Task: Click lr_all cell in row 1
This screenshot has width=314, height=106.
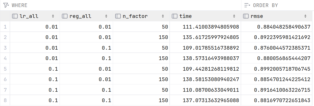Action: (x=35, y=27)
